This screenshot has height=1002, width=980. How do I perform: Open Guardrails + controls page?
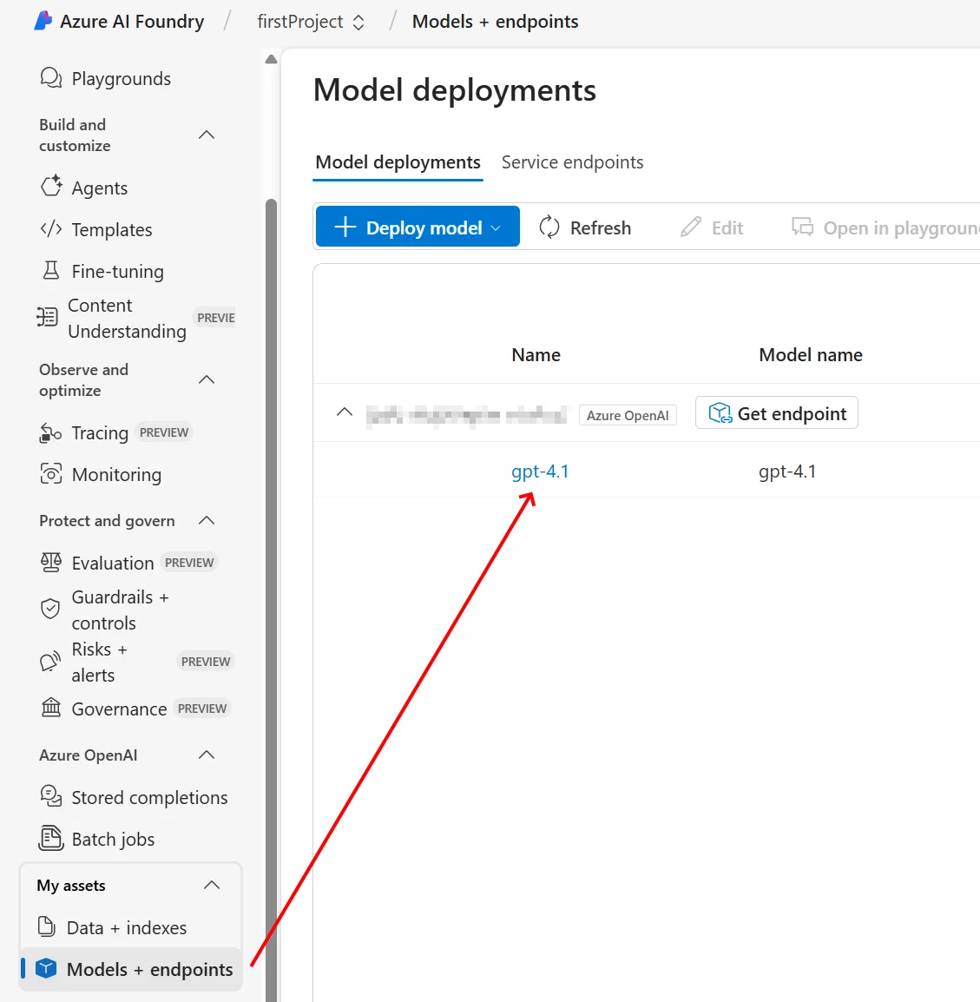(x=120, y=610)
